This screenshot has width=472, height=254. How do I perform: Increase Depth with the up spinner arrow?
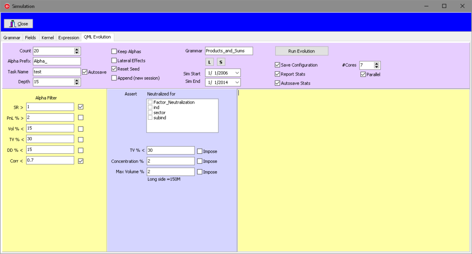coord(77,80)
